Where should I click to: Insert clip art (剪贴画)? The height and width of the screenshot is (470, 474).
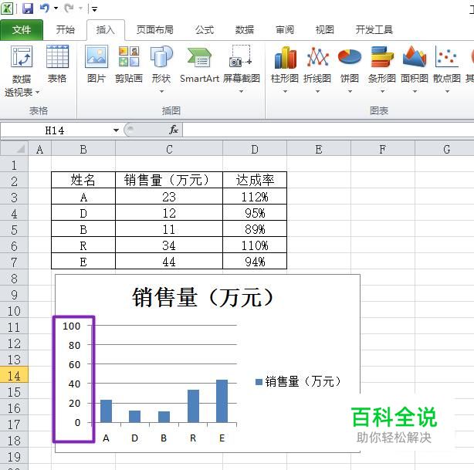[x=129, y=64]
